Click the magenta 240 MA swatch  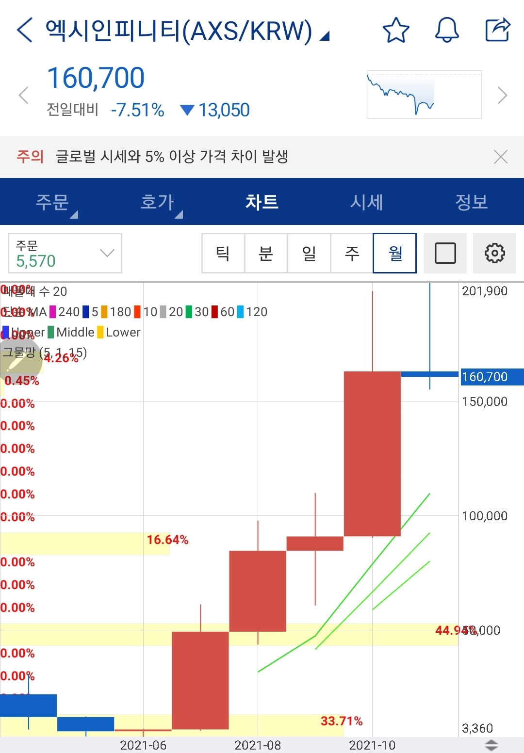pyautogui.click(x=53, y=312)
